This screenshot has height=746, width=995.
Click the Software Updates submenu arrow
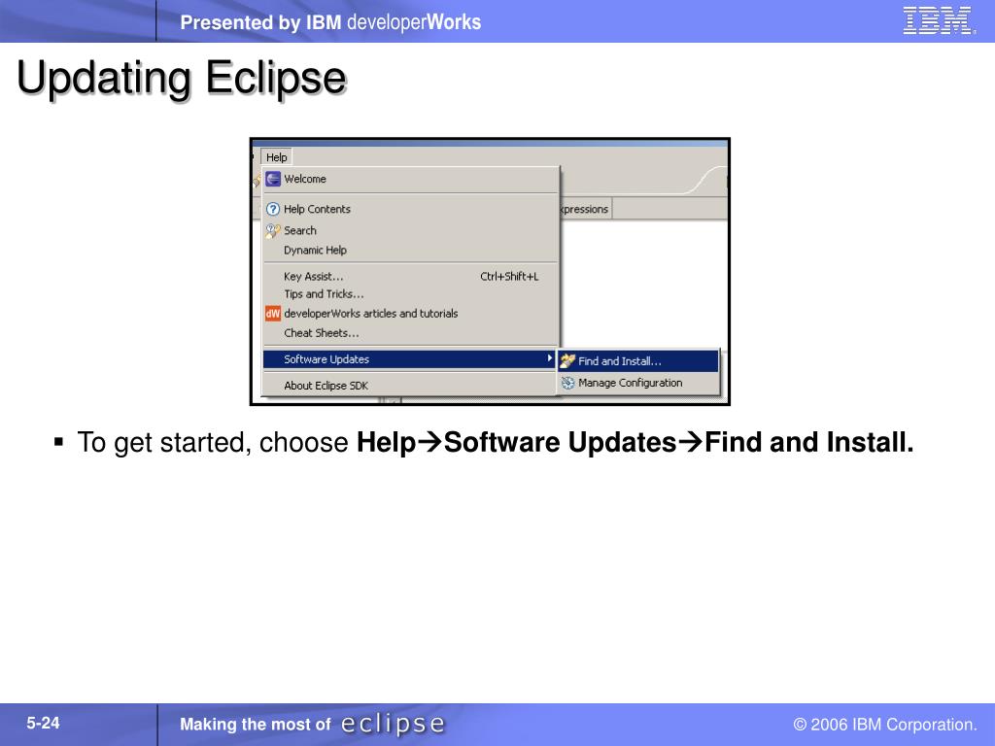click(550, 358)
